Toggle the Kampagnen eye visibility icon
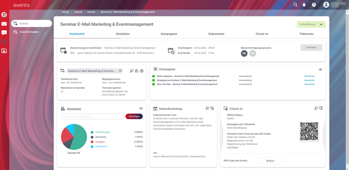349x170 pixels. coord(320,69)
